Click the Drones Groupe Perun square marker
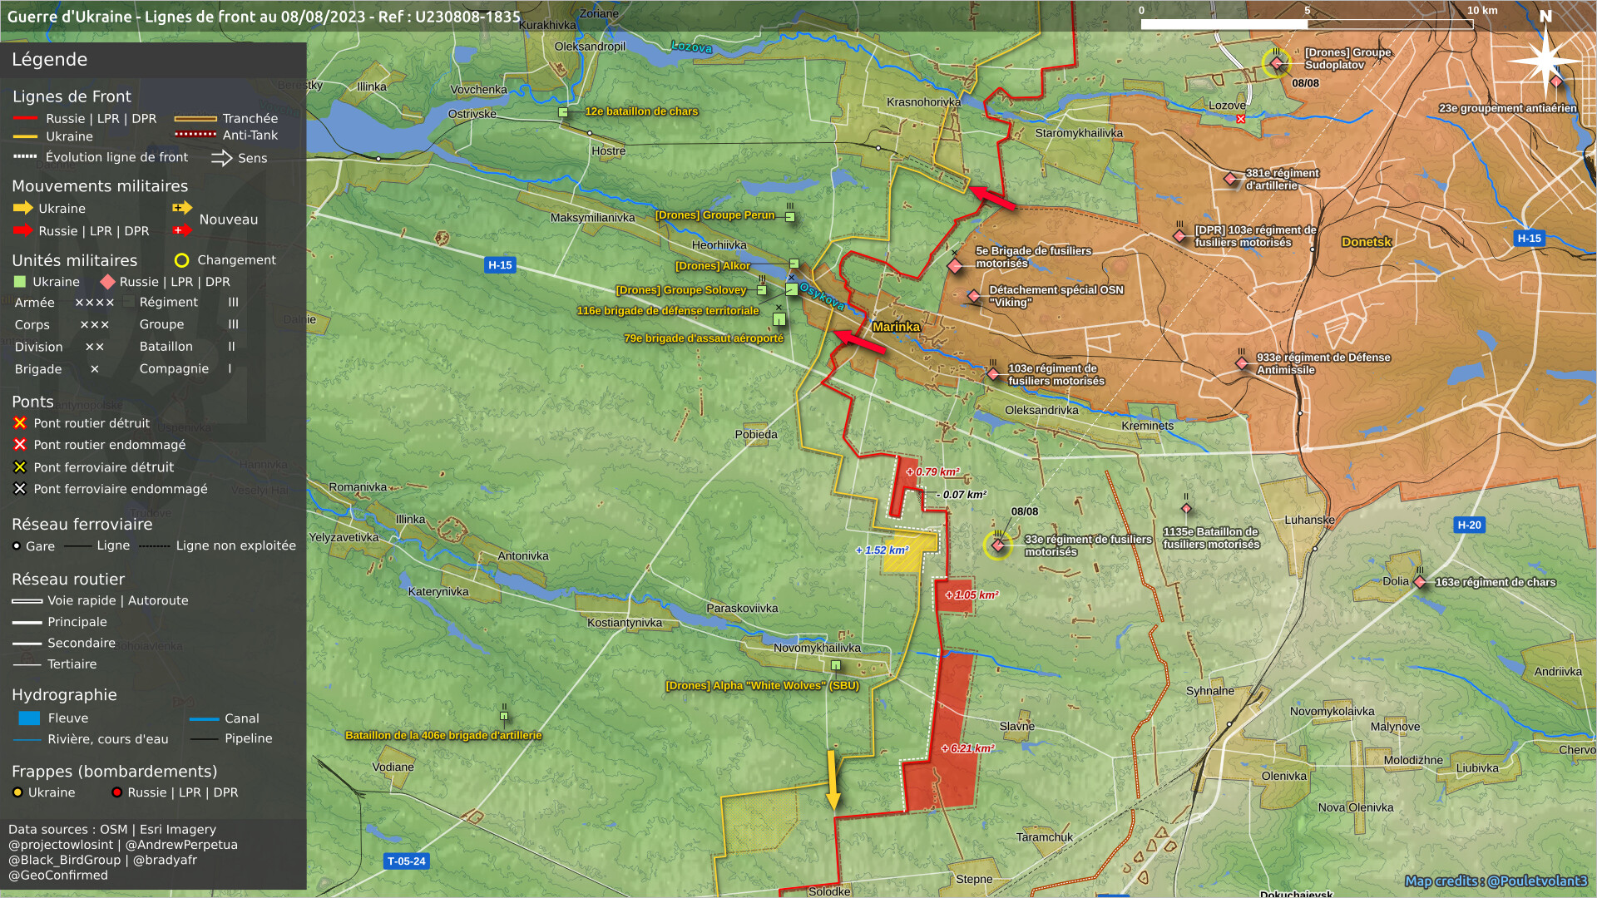This screenshot has height=898, width=1597. coord(790,217)
